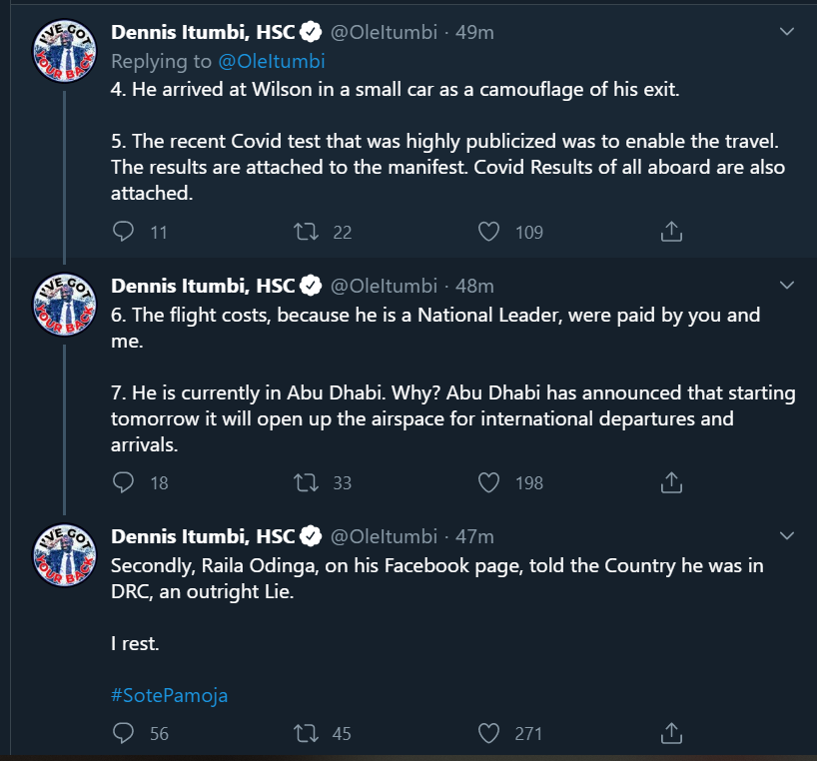The height and width of the screenshot is (761, 817).
Task: Retweet the tweet with 33 retweets
Action: point(306,482)
